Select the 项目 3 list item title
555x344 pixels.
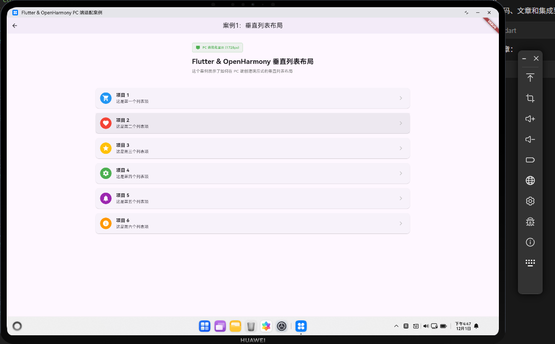(123, 146)
